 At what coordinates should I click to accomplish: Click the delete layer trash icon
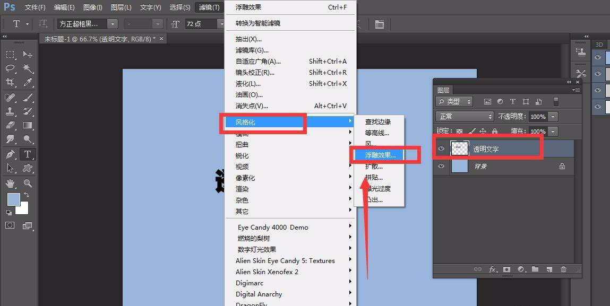[x=563, y=269]
